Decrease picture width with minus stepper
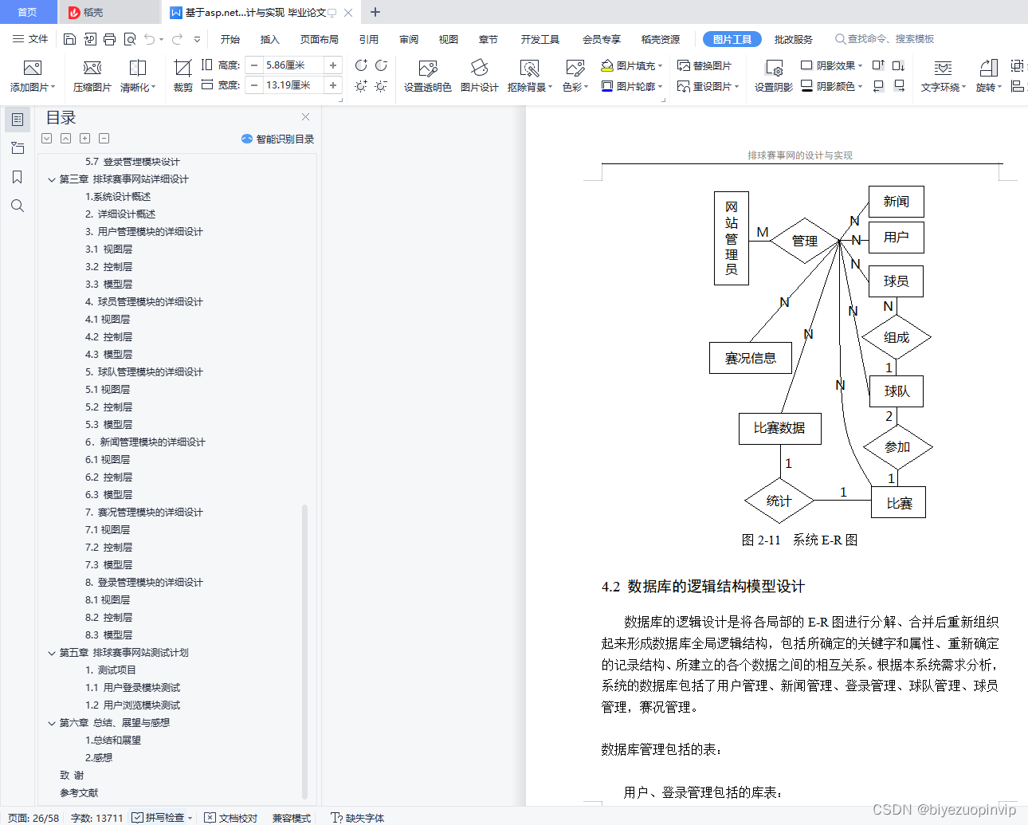1028x825 pixels. click(254, 85)
